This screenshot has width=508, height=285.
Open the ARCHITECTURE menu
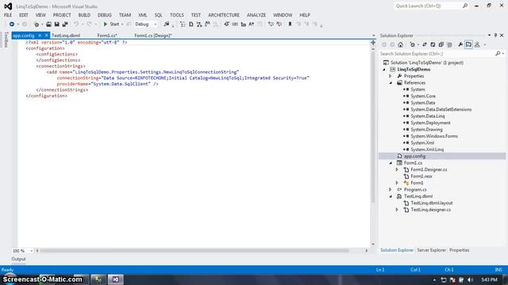pyautogui.click(x=224, y=15)
